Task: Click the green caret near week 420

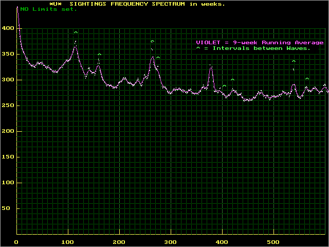Action: (232, 80)
